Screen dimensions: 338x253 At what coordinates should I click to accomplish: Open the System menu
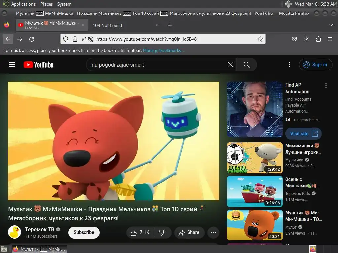(64, 4)
